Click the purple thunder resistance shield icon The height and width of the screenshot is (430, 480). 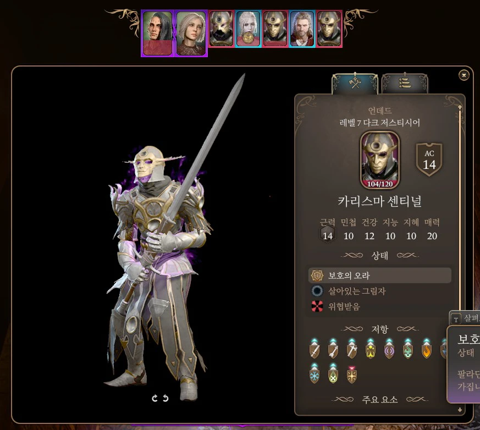point(389,349)
